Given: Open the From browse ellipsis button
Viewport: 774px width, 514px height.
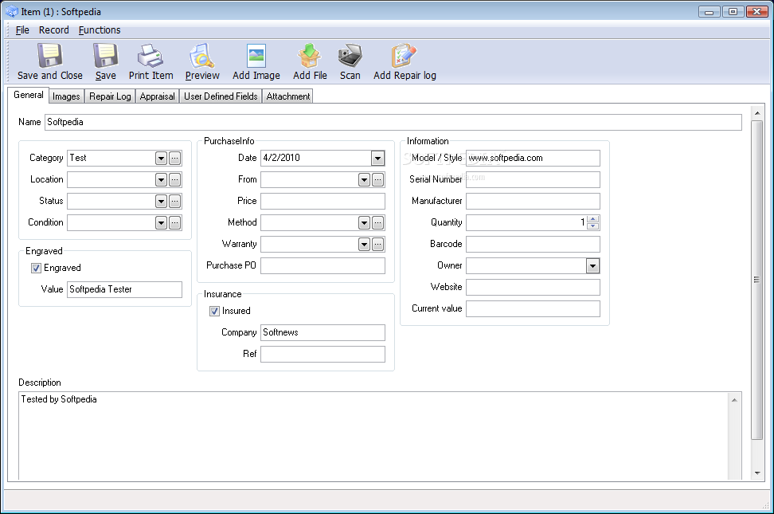Looking at the screenshot, I should (x=377, y=179).
